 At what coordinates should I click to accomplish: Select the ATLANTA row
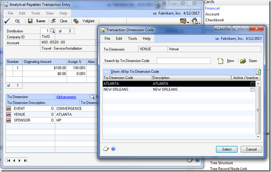click(179, 84)
